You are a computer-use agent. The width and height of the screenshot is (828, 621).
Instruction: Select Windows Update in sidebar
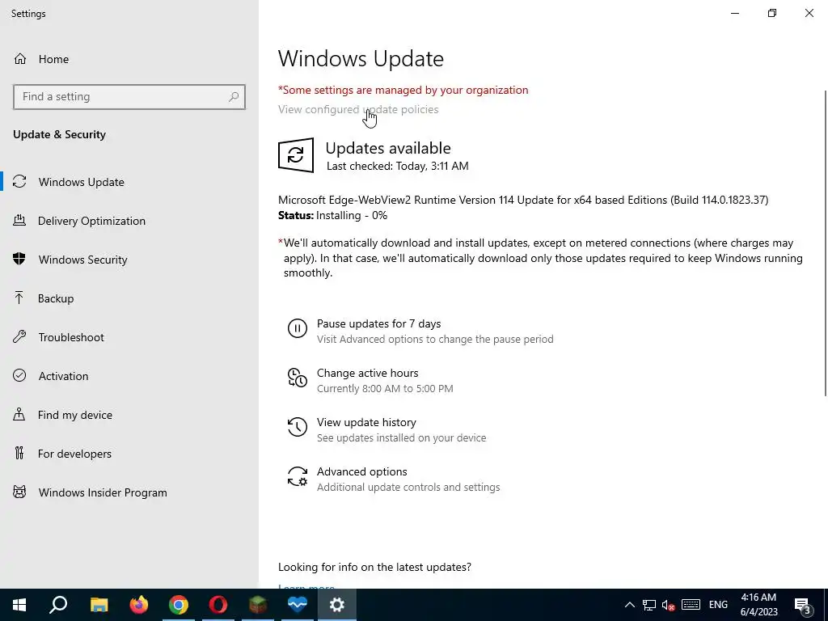pyautogui.click(x=129, y=182)
